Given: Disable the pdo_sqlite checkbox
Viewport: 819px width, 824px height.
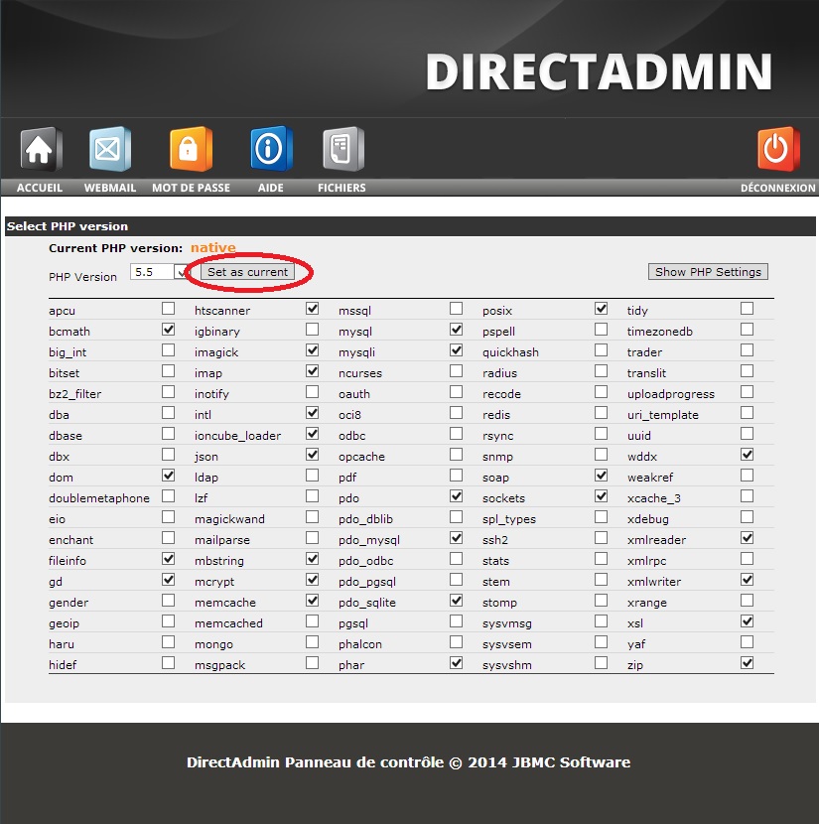Looking at the screenshot, I should (456, 601).
